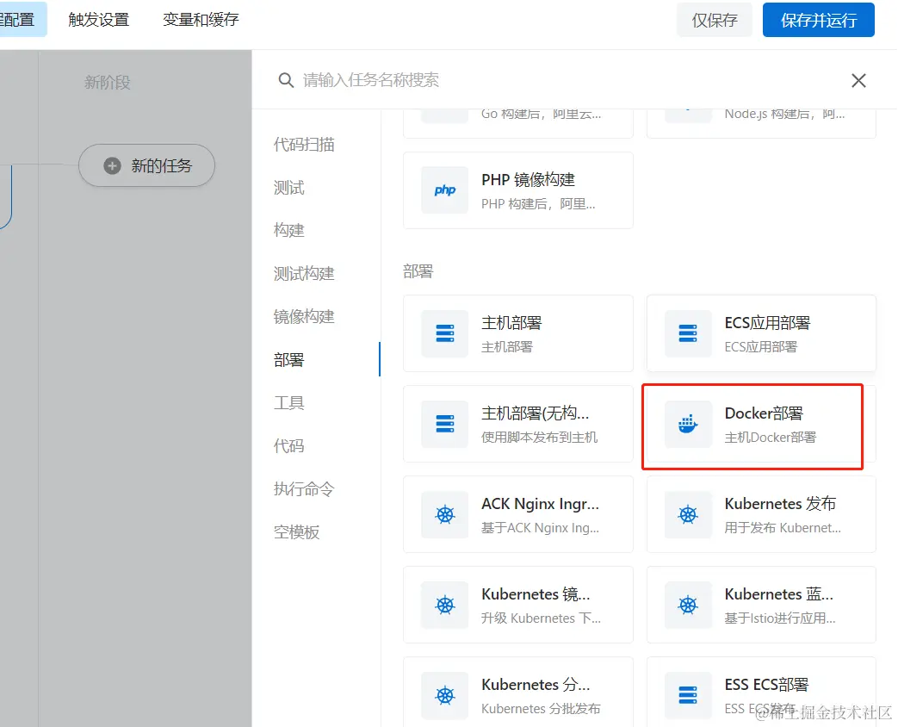898x727 pixels.
Task: Click the 新阶段 stage label
Action: pyautogui.click(x=107, y=83)
